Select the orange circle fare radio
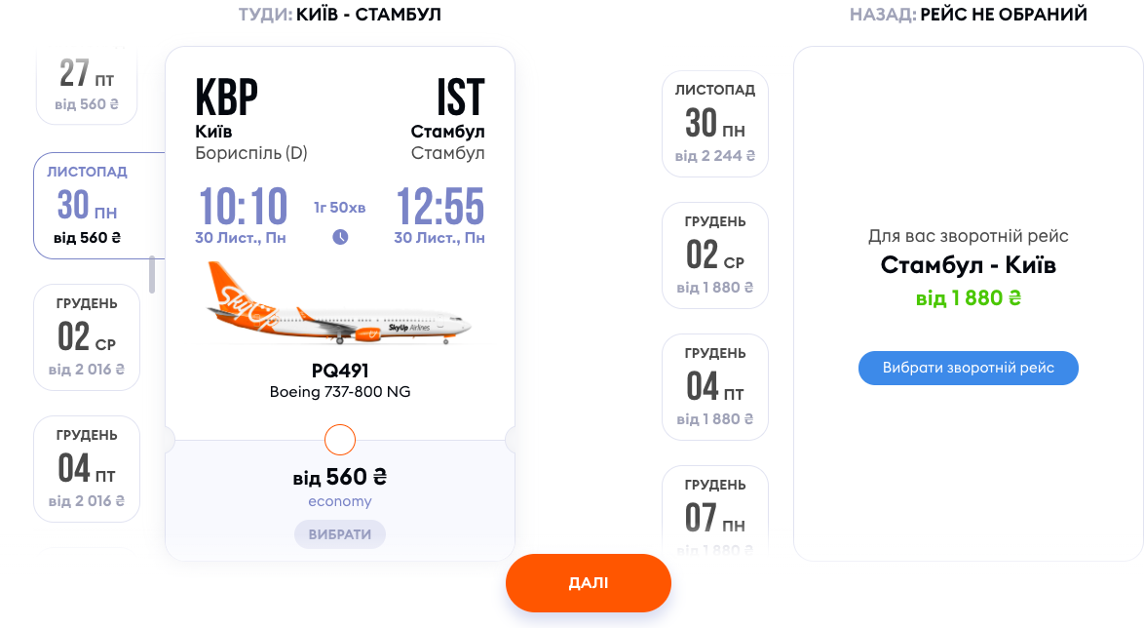 (340, 440)
